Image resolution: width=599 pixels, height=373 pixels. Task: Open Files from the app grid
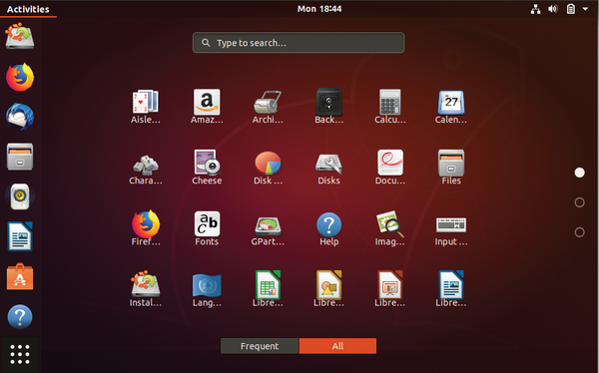(451, 163)
